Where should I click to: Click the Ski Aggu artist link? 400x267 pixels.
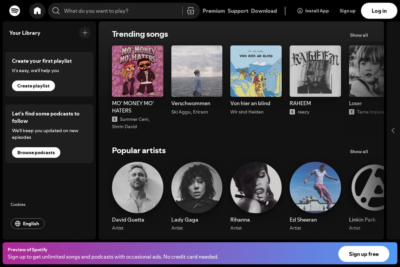coord(181,112)
